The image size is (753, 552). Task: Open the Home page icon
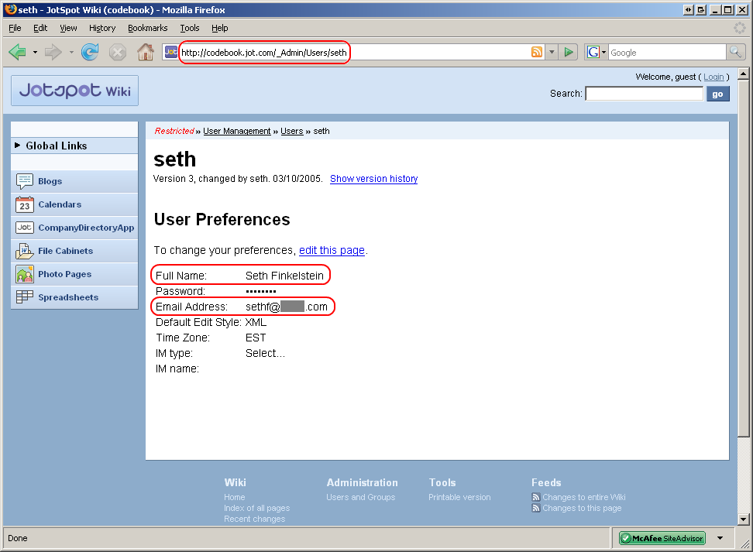pyautogui.click(x=146, y=52)
